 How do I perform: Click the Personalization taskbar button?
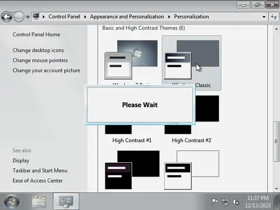[66, 201]
